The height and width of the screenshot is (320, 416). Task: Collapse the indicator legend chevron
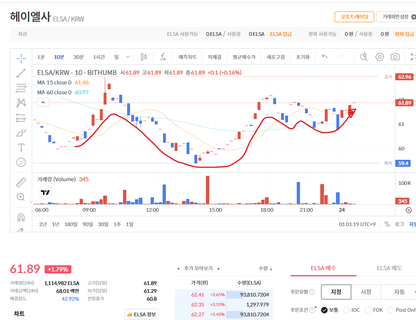43,102
